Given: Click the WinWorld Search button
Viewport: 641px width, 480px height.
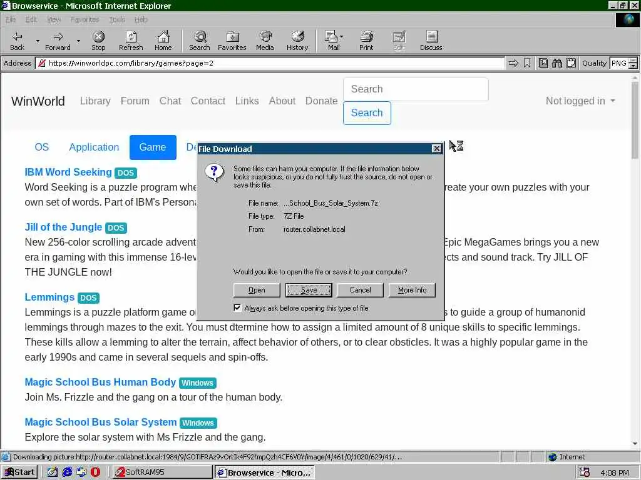Looking at the screenshot, I should click(x=367, y=113).
